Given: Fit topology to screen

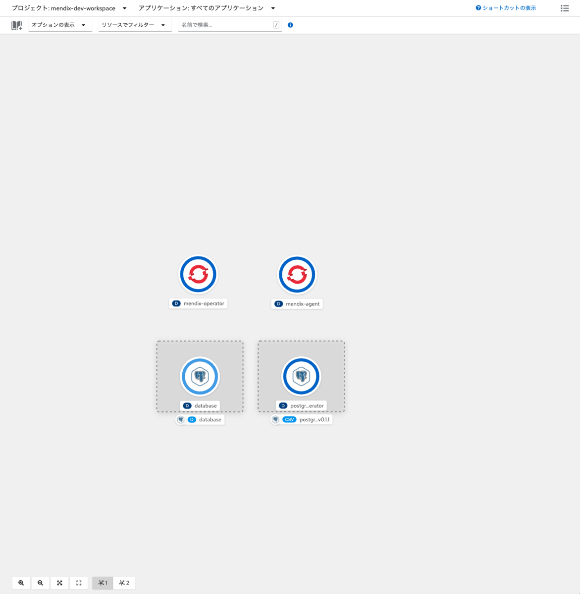Looking at the screenshot, I should (59, 583).
